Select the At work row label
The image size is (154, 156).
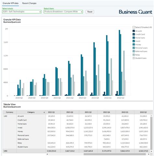click(x=21, y=116)
